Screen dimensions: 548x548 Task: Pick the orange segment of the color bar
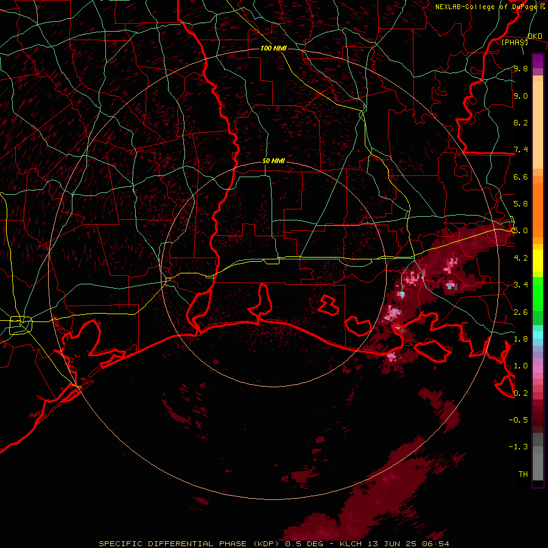coord(538,209)
